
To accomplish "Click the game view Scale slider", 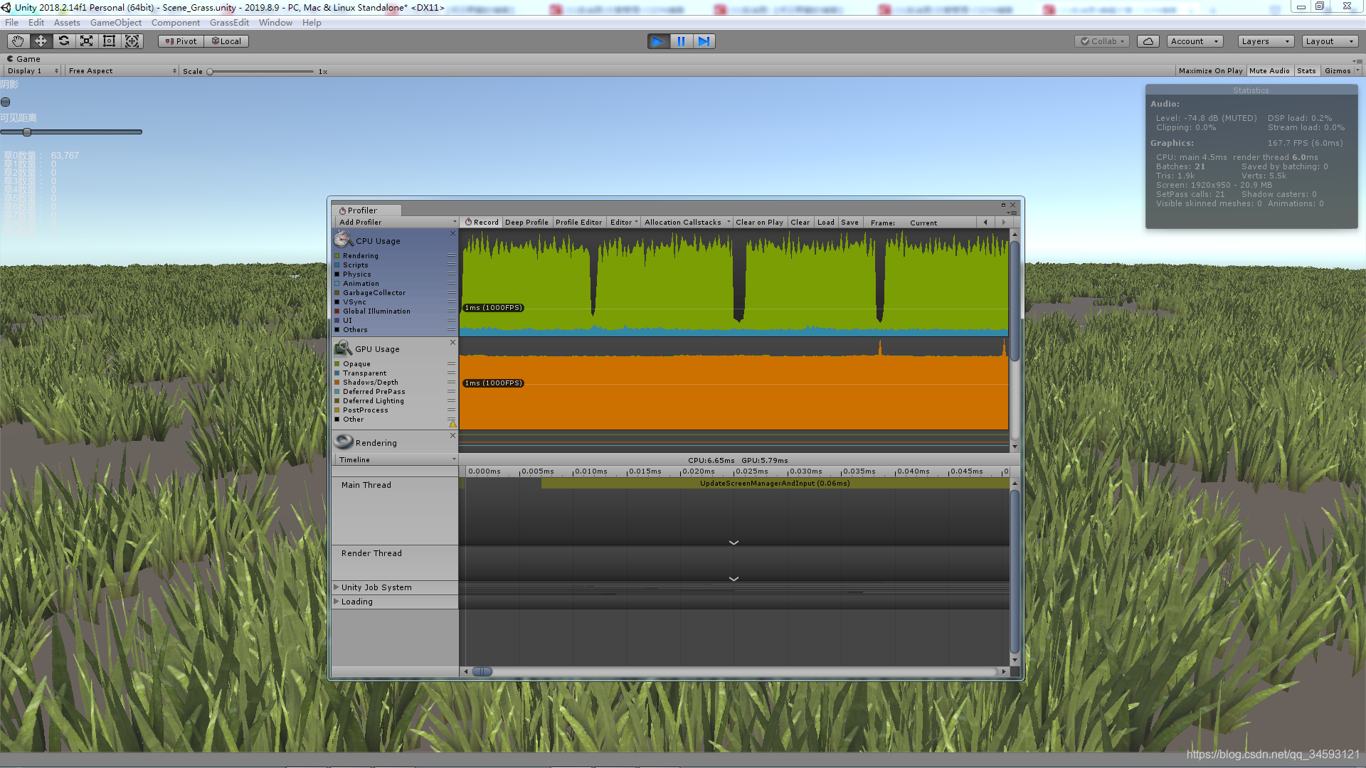I will tap(260, 72).
